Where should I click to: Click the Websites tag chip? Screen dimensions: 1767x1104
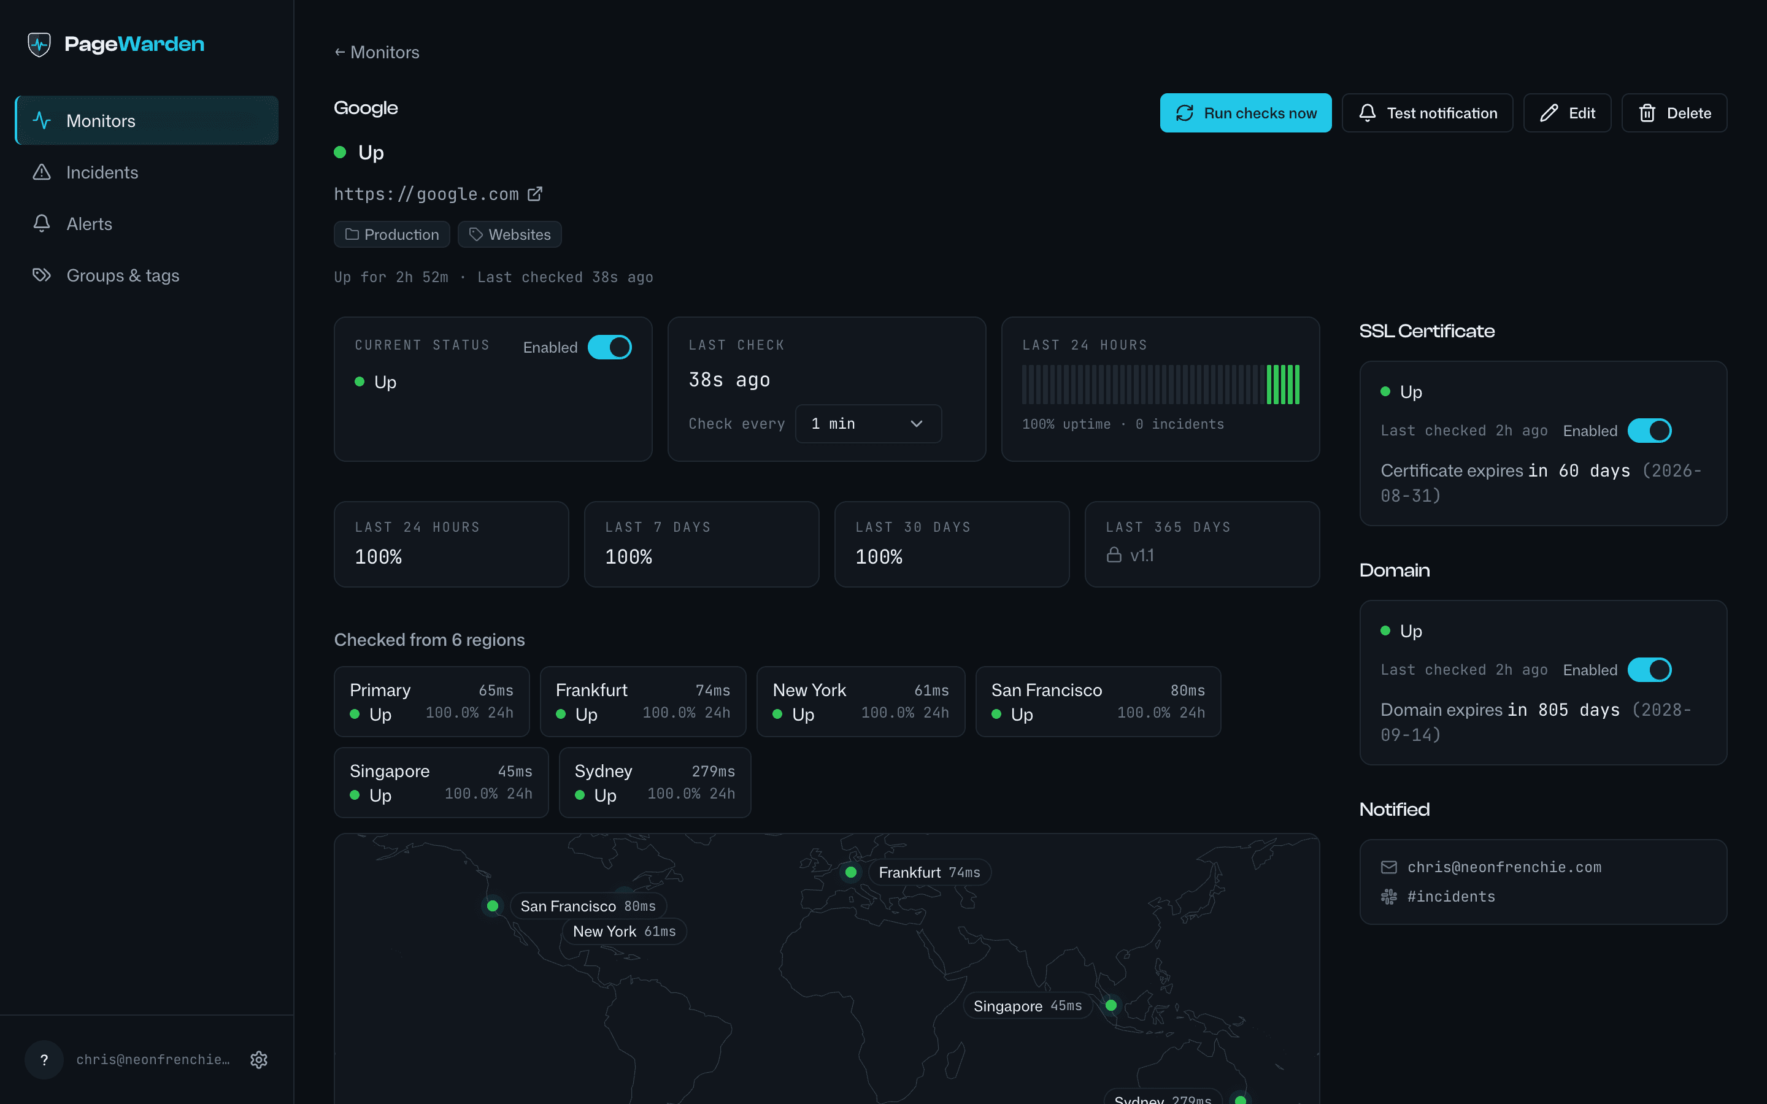[510, 234]
